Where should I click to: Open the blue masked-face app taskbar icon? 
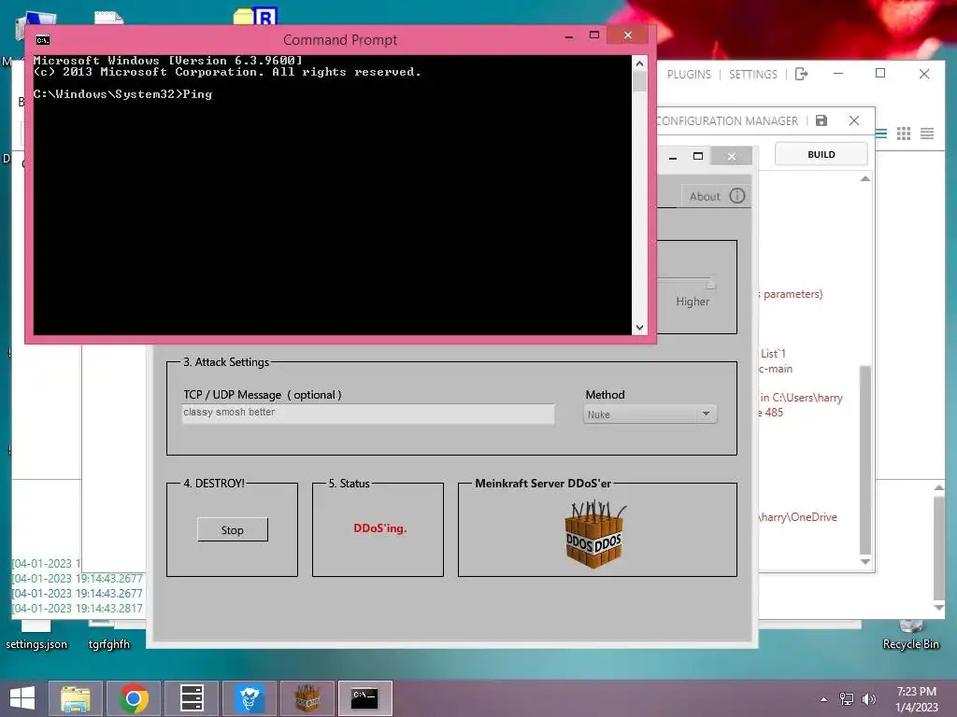click(250, 698)
